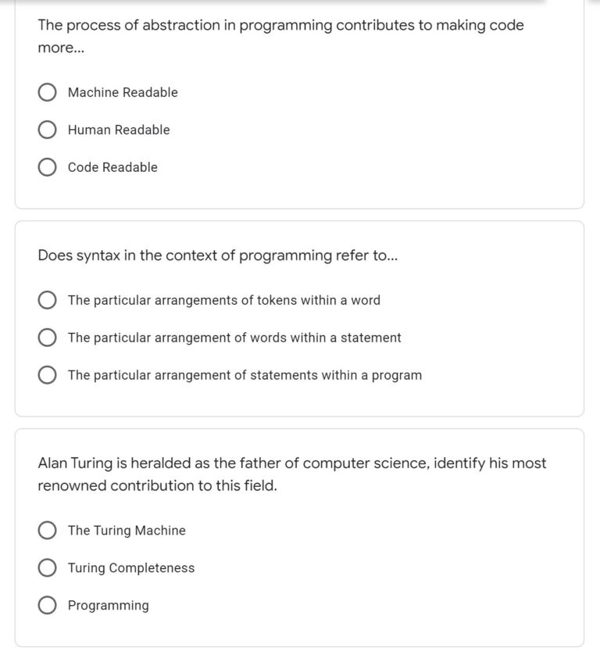
Task: Click "arrangement of words within a statement" text
Action: point(234,338)
